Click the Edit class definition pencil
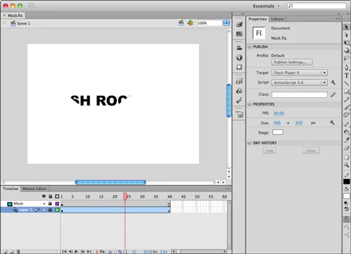 pos(333,95)
